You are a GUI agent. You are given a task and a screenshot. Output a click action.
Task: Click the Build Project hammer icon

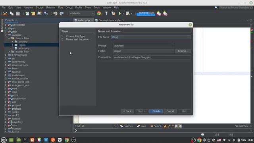point(106,14)
